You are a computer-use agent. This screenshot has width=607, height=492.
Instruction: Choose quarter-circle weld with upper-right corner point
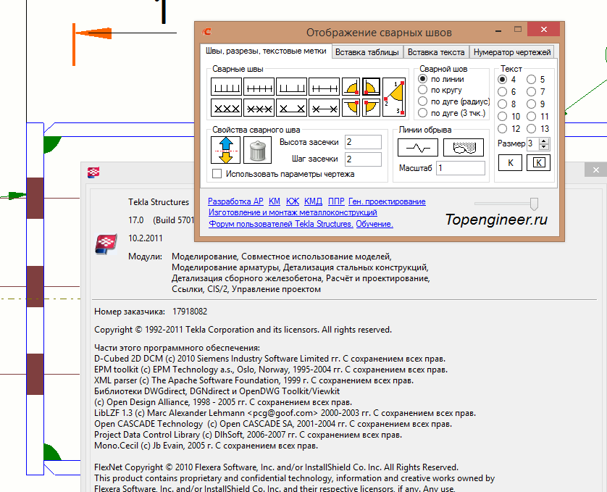(x=351, y=108)
